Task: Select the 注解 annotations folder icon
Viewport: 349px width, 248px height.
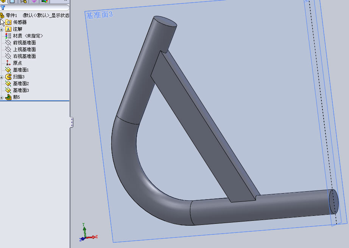Action: [x=8, y=29]
